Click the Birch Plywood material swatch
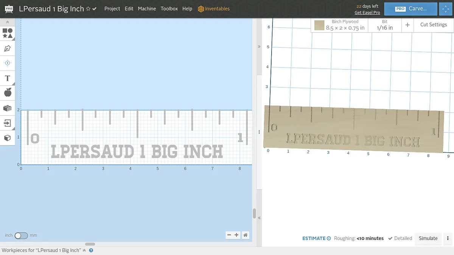Viewport: 454px width, 255px height. [x=319, y=25]
